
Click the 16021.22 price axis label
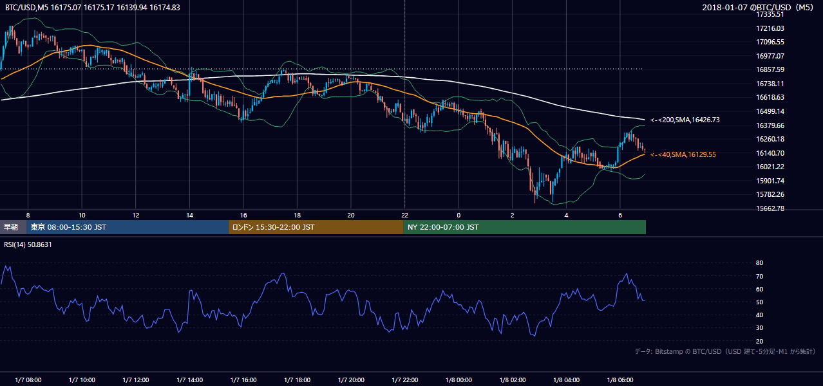(770, 167)
